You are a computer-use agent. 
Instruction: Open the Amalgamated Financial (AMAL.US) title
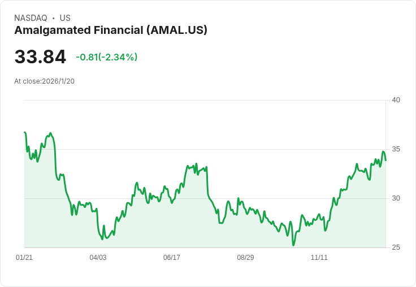pyautogui.click(x=111, y=31)
